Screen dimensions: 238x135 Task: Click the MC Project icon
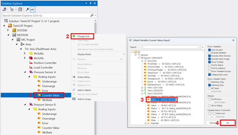pos(18,40)
